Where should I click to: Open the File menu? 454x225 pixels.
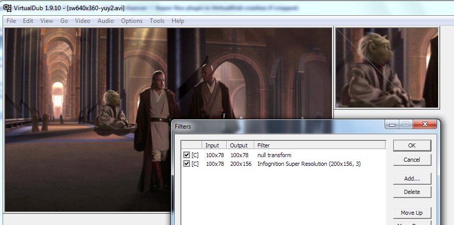click(x=11, y=21)
